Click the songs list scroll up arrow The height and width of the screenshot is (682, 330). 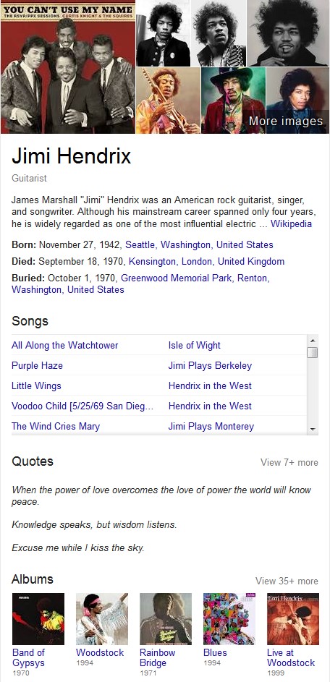(312, 340)
